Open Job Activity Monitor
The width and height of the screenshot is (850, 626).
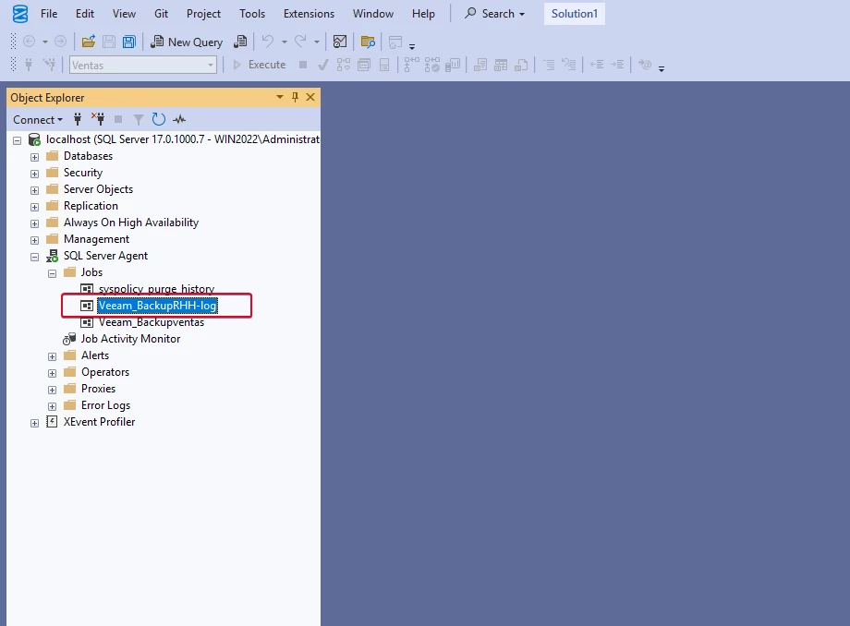[130, 339]
